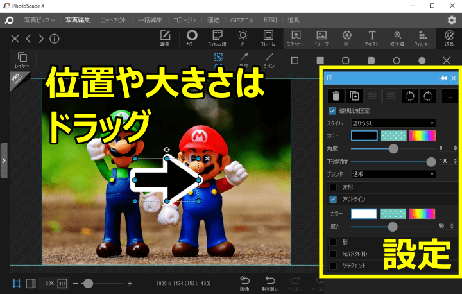Enable the 変形 checkbox
462x294 pixels.
pos(333,187)
